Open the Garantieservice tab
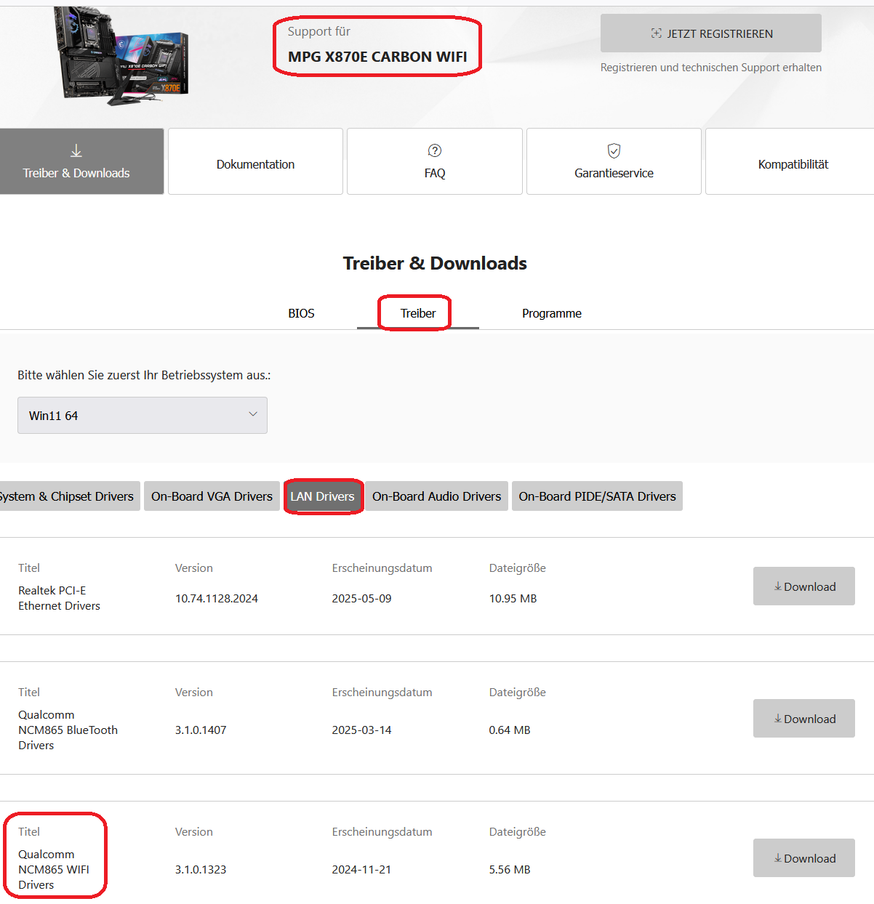The width and height of the screenshot is (874, 904). coord(614,161)
